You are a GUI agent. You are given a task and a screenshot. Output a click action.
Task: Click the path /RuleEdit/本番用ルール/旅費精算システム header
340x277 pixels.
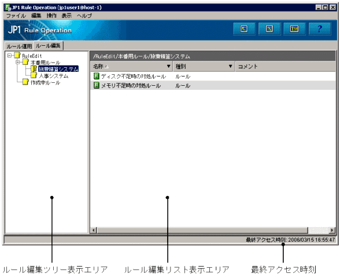[142, 56]
